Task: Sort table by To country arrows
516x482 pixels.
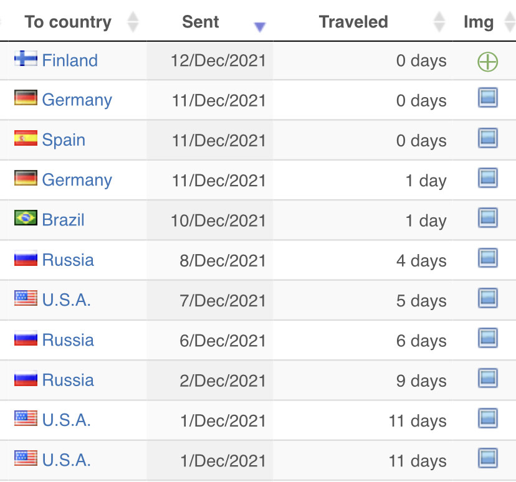Action: click(x=133, y=22)
